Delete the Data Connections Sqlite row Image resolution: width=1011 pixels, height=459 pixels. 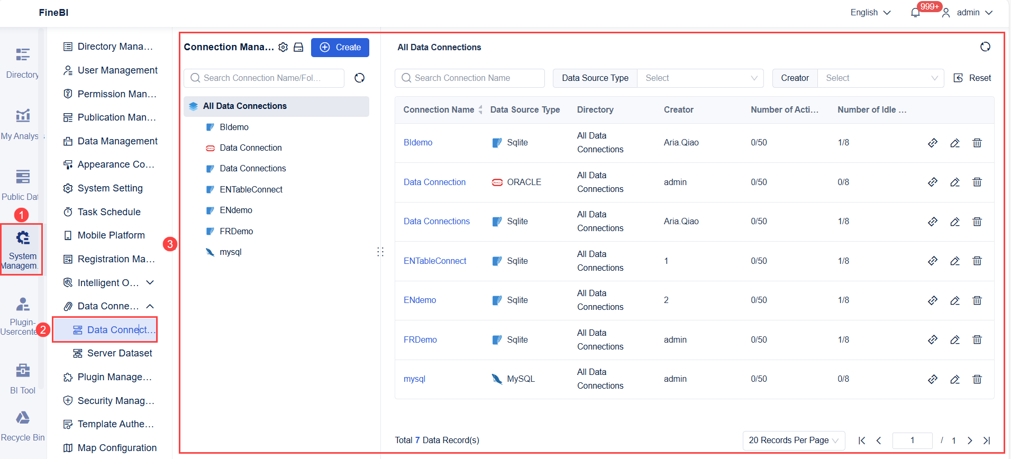977,222
